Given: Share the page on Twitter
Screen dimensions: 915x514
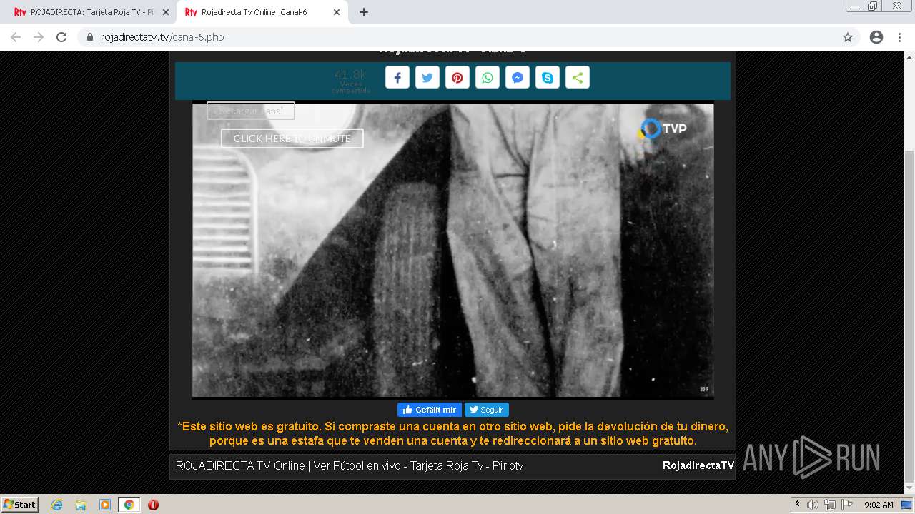Looking at the screenshot, I should click(x=427, y=78).
